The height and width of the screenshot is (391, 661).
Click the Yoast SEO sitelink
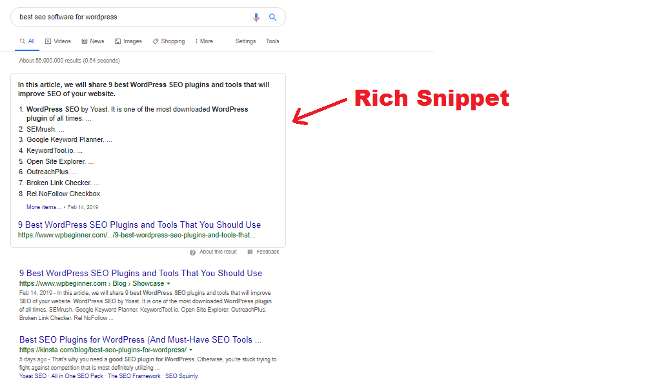pos(33,376)
